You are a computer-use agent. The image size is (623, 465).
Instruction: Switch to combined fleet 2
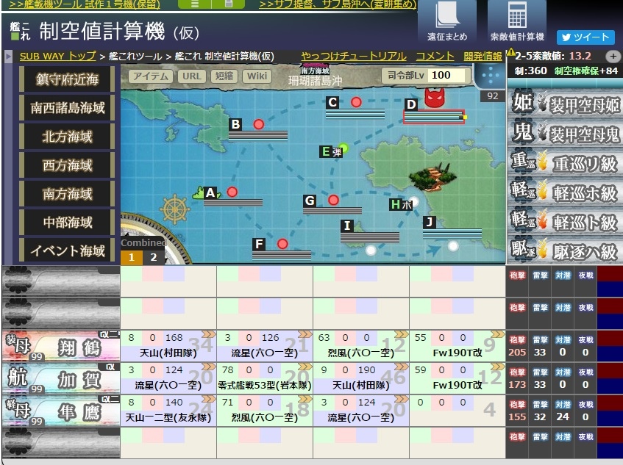click(154, 258)
